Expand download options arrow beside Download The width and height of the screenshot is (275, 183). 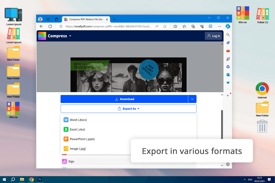192,99
